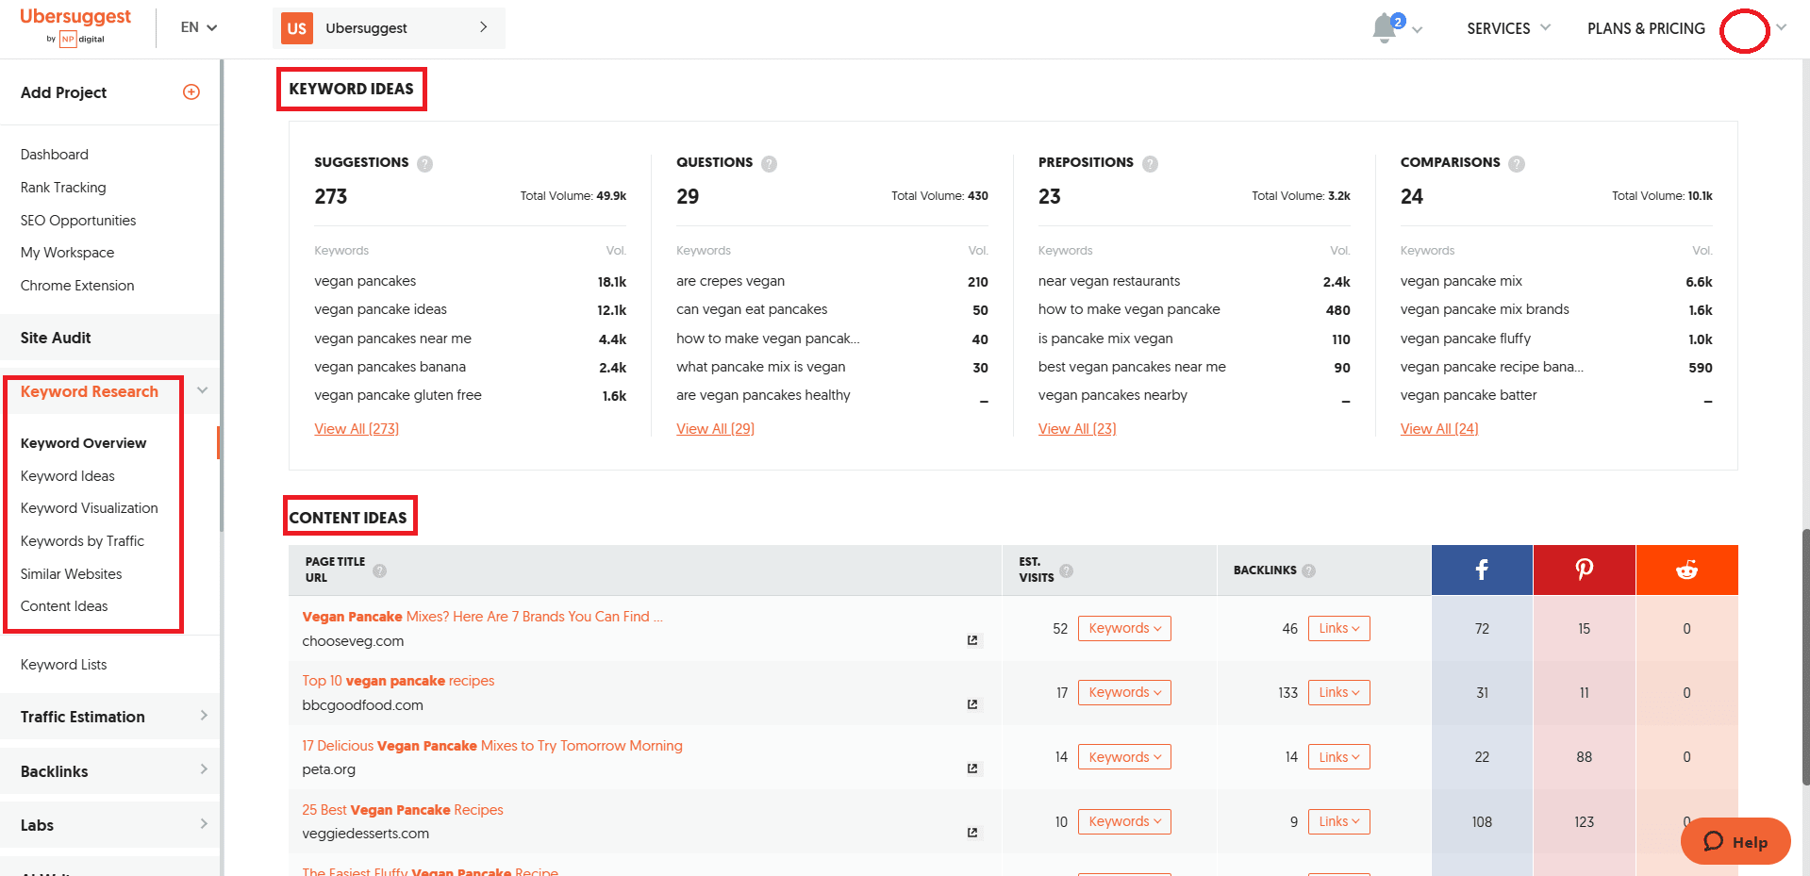The height and width of the screenshot is (876, 1810).
Task: Collapse the Keyword Research section chevron
Action: click(203, 390)
